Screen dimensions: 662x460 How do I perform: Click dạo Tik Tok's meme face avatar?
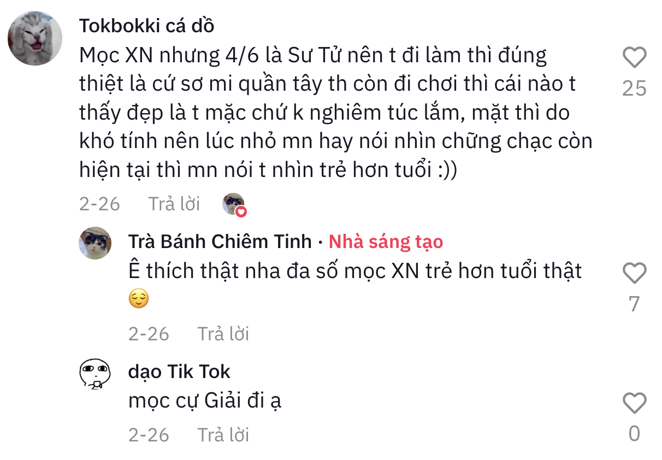95,374
